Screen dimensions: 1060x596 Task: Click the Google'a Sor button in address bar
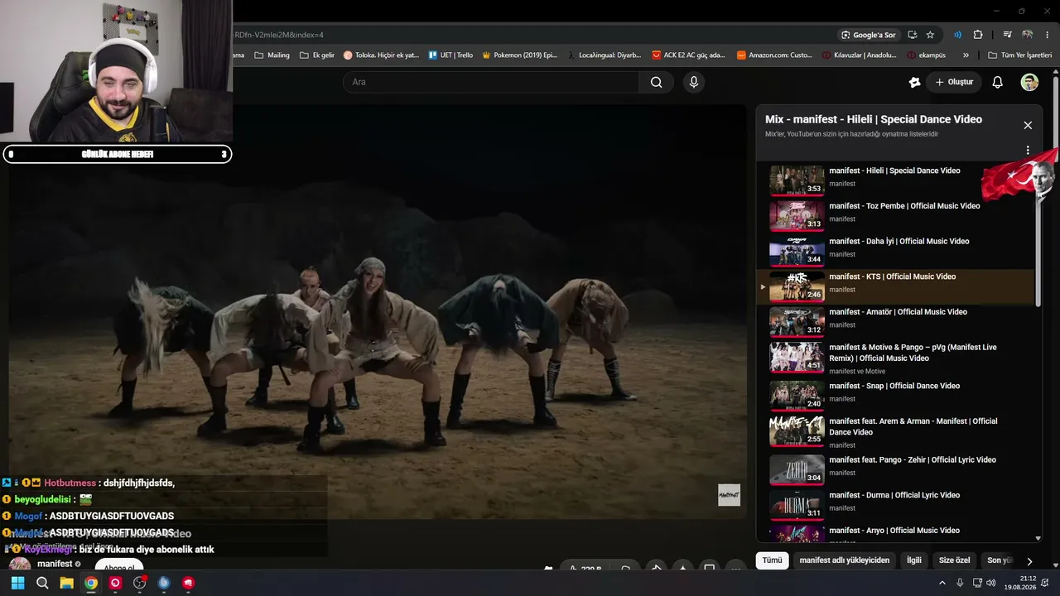coord(868,35)
